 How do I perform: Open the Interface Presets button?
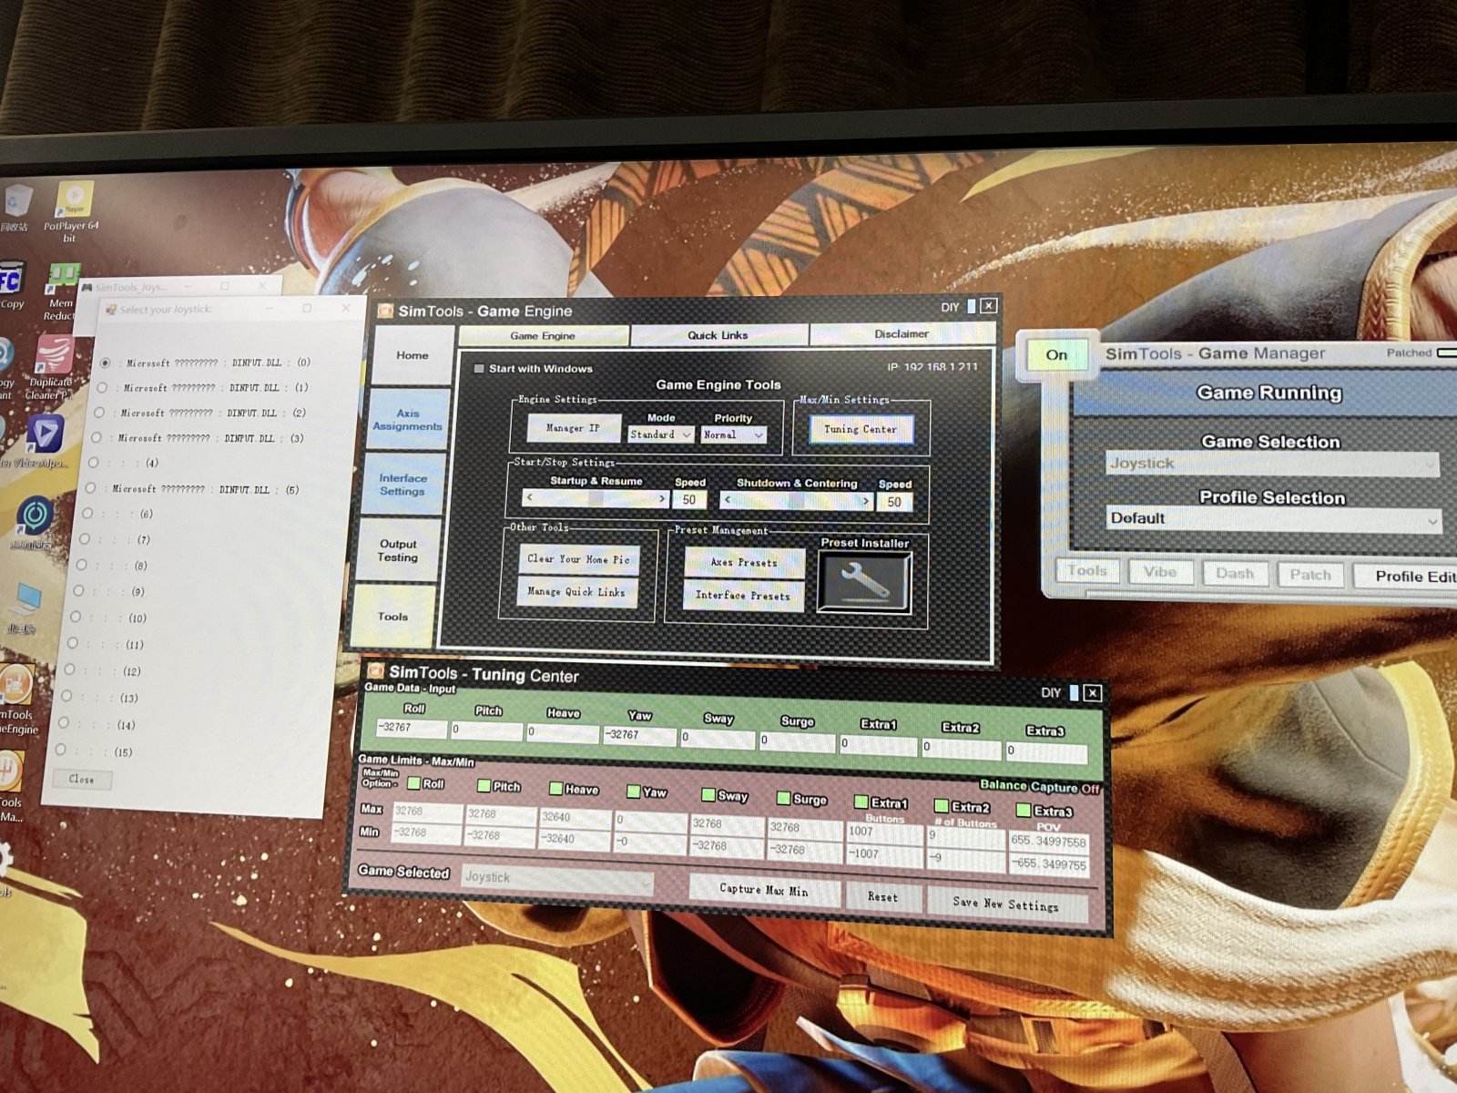pyautogui.click(x=743, y=596)
